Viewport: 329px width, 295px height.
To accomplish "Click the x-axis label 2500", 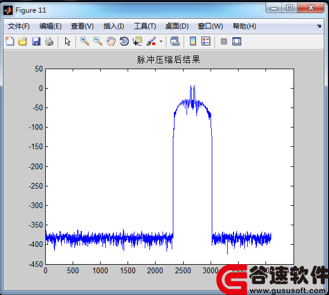I will click(183, 270).
